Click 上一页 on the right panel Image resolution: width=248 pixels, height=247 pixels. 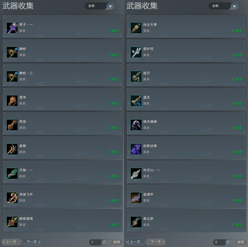pos(135,242)
